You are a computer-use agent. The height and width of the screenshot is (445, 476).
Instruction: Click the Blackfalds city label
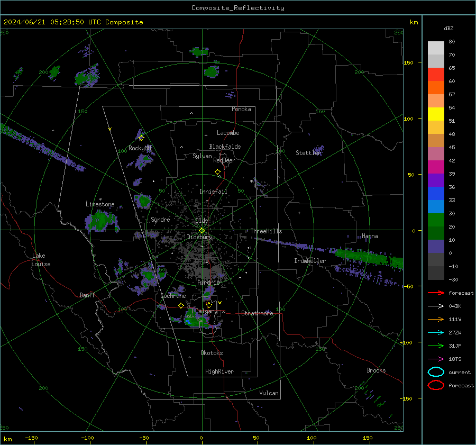click(225, 147)
